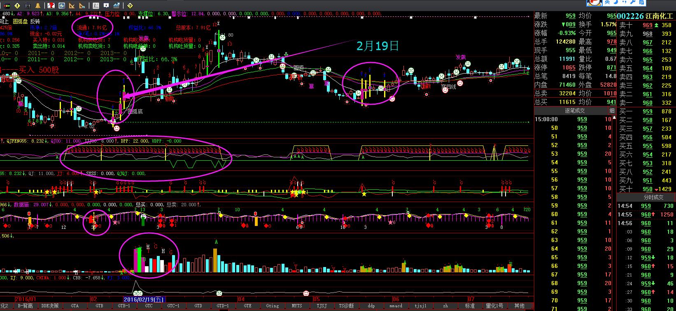Click the 14:55 minute trade row
The width and height of the screenshot is (676, 311).
click(x=646, y=214)
